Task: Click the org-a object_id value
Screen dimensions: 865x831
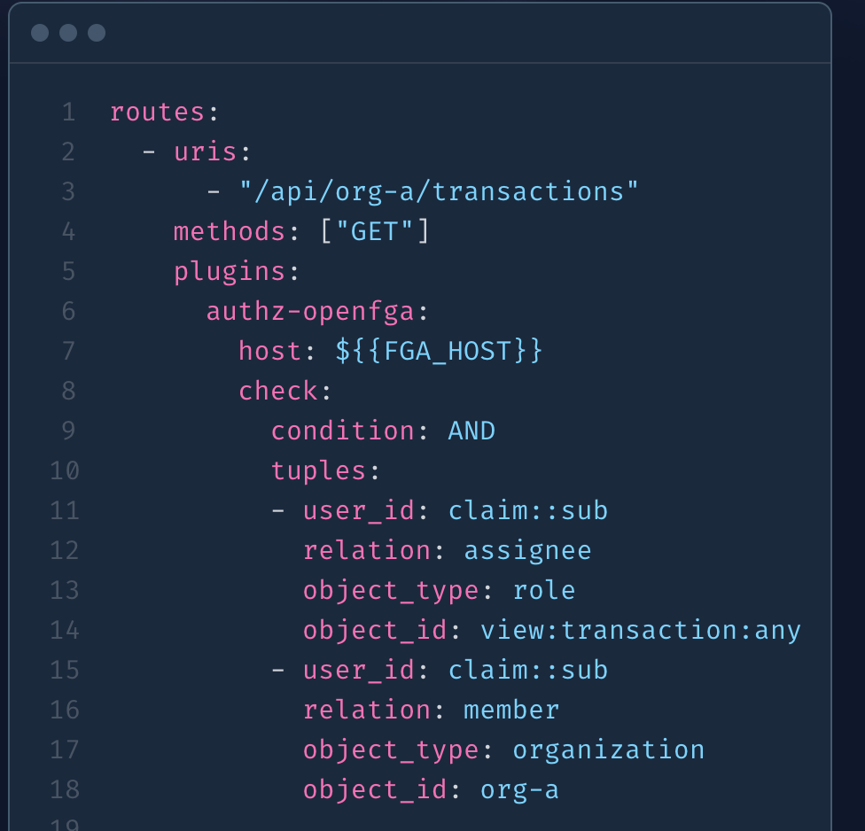Action: pos(519,790)
